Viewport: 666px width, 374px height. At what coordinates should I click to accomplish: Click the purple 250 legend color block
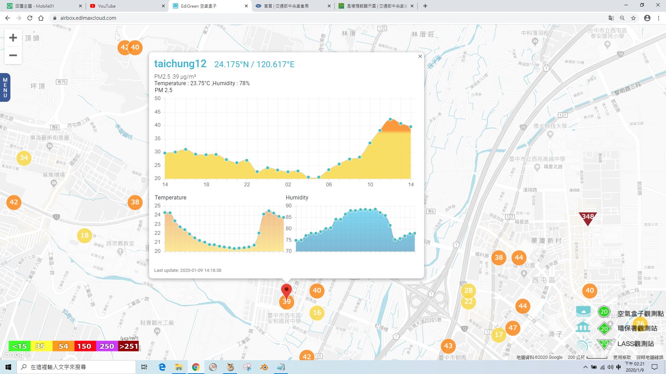(x=107, y=346)
